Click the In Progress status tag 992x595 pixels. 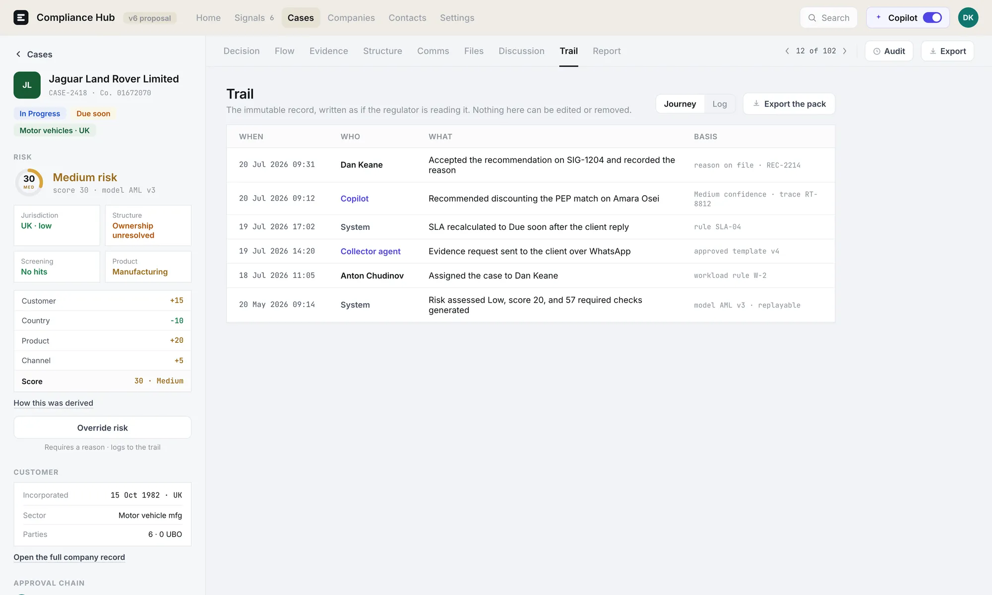[x=40, y=113]
